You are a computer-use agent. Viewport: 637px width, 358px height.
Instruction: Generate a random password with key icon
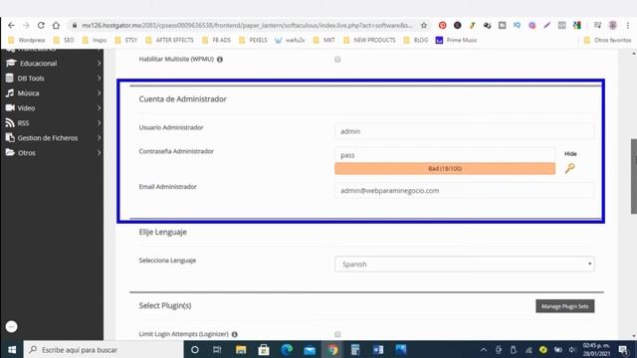(x=570, y=168)
